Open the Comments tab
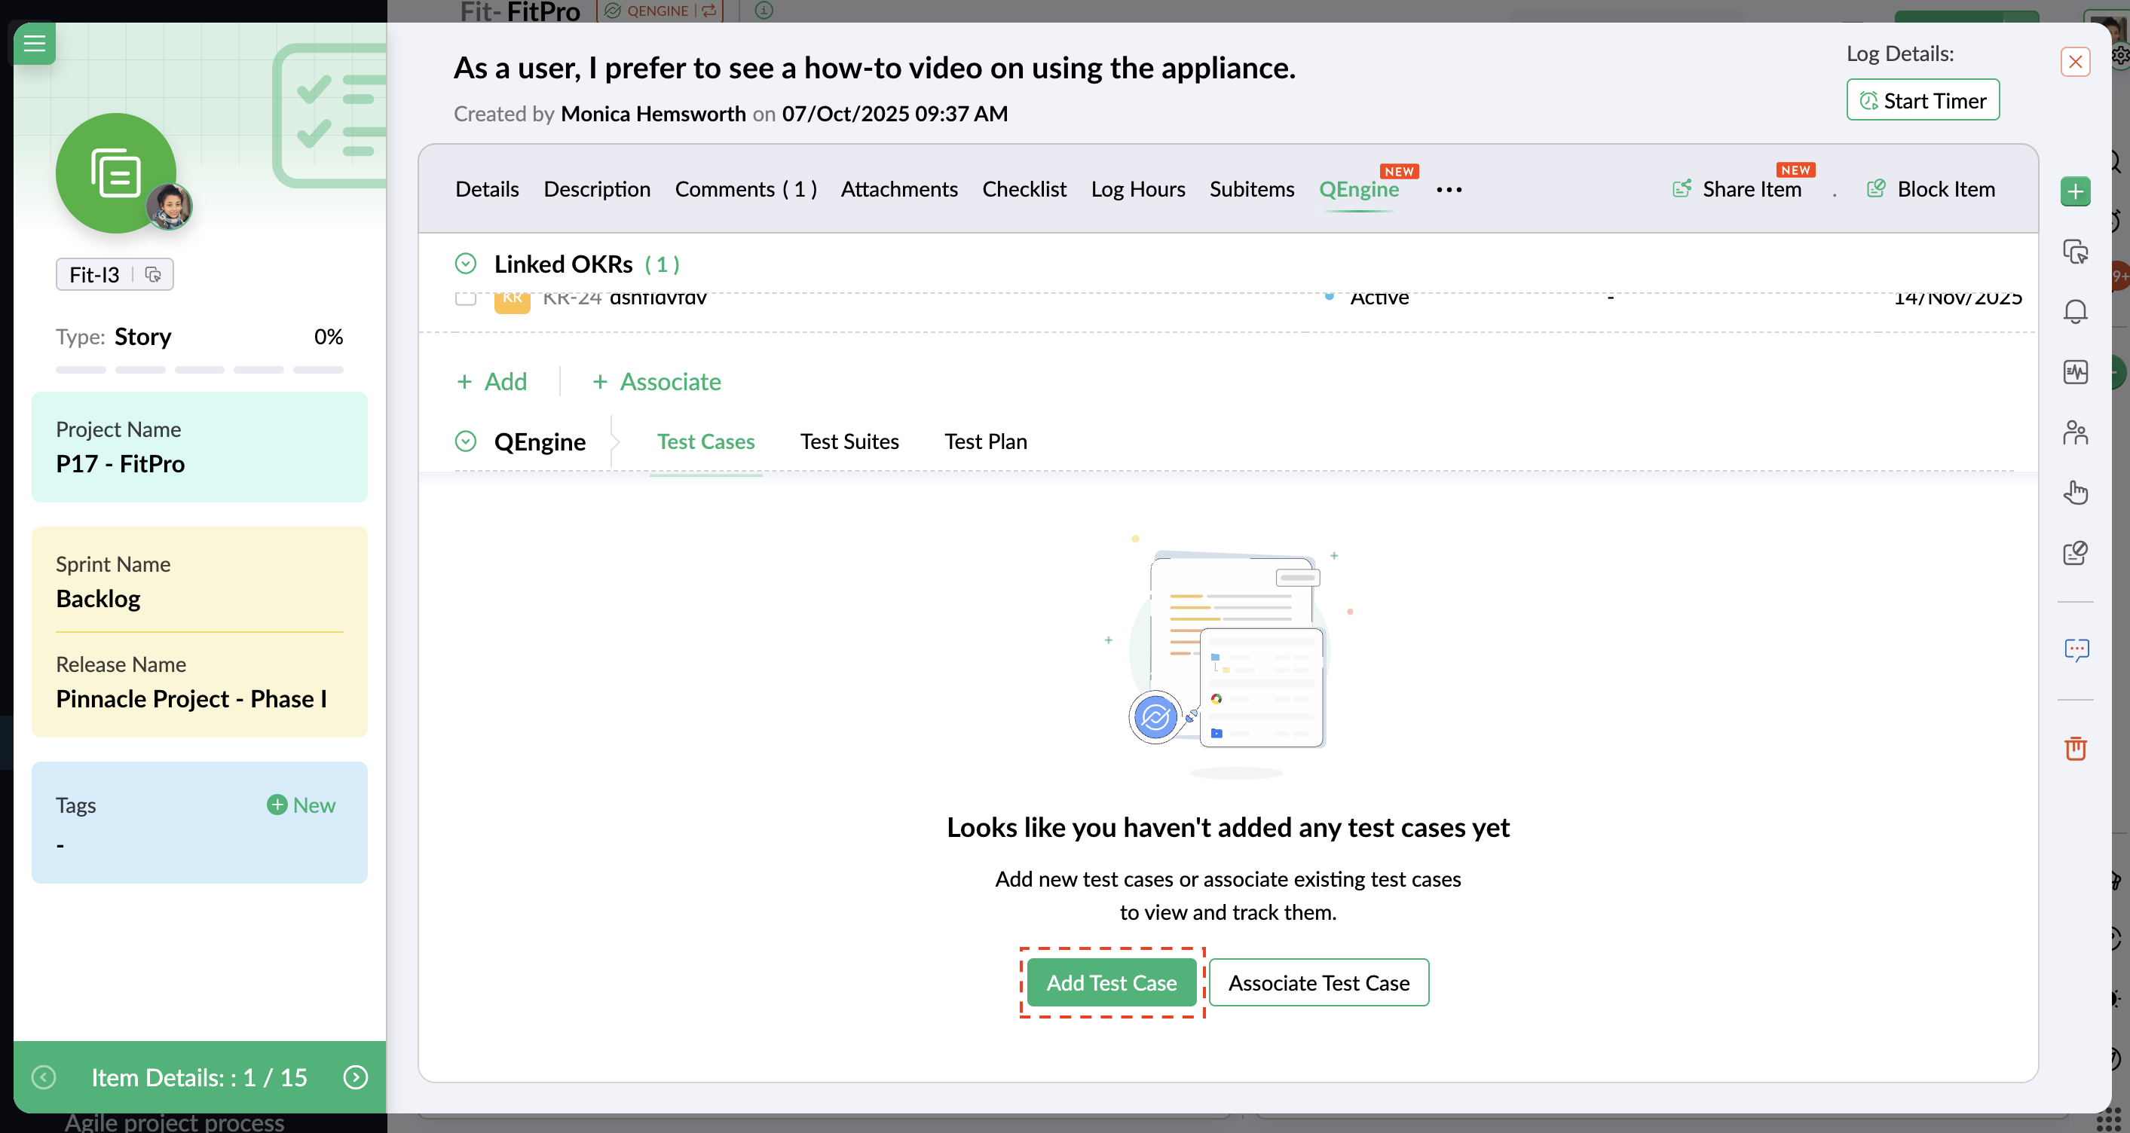Viewport: 2130px width, 1133px height. coord(745,189)
